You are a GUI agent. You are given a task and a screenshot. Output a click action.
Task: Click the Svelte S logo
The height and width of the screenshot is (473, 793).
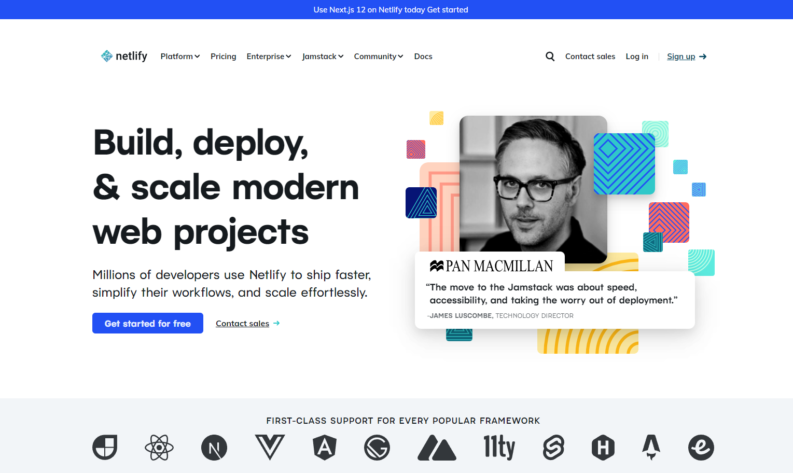tap(553, 447)
